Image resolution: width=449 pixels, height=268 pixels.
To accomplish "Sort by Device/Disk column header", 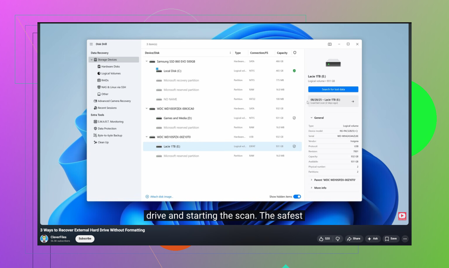I will click(x=152, y=53).
